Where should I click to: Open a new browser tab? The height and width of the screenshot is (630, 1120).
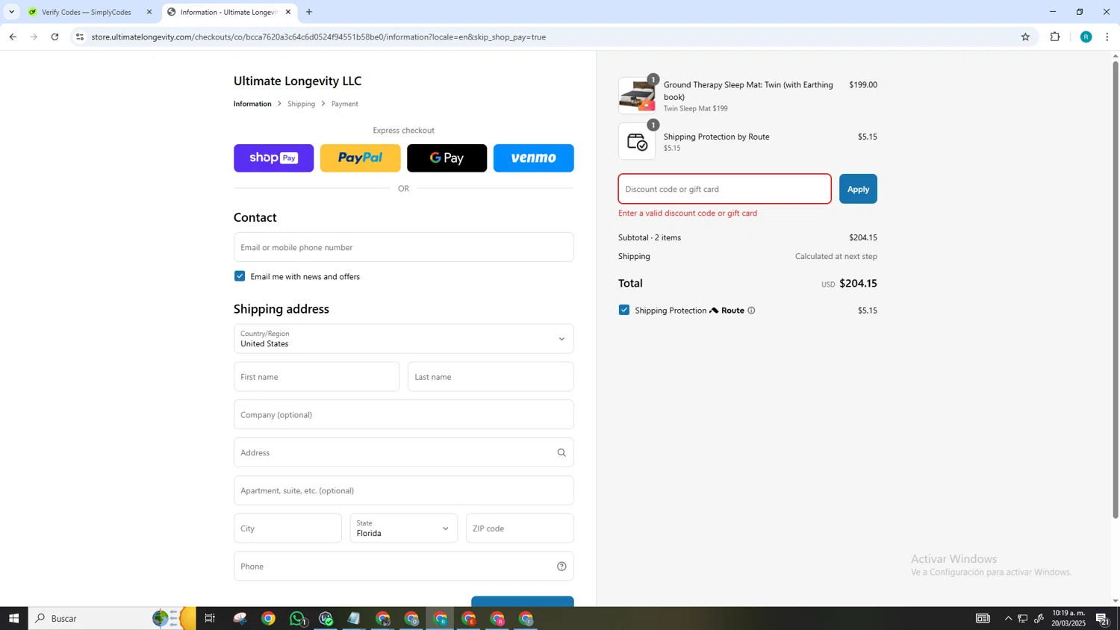(309, 12)
